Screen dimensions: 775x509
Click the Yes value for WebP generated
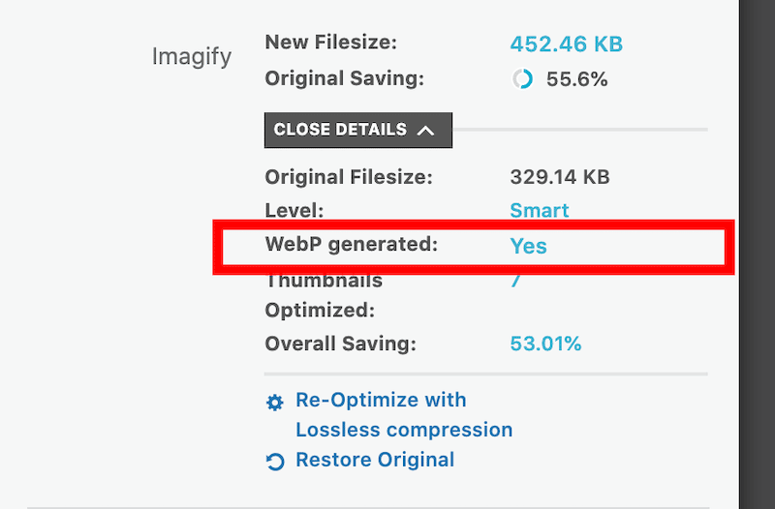(529, 246)
